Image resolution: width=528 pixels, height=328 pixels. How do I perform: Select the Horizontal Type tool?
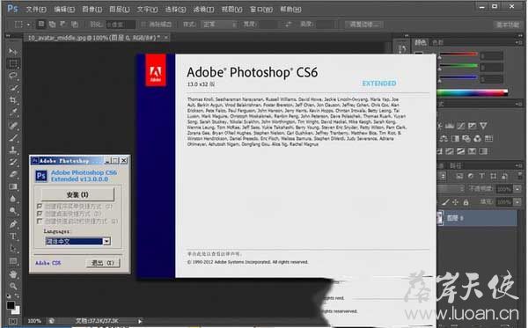click(13, 237)
